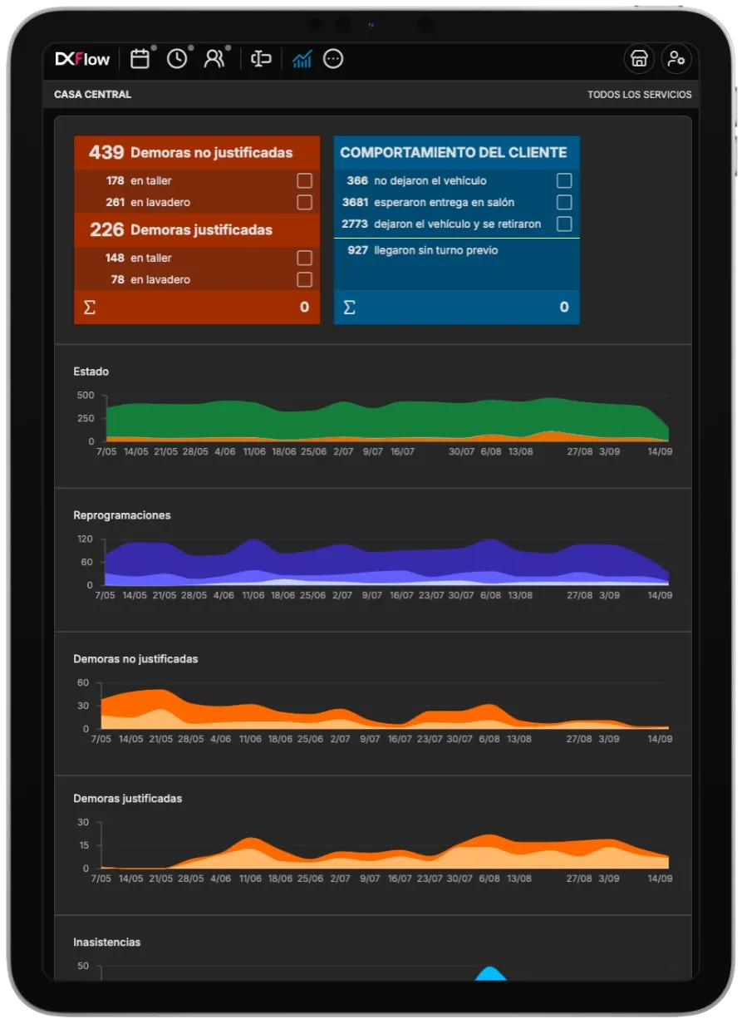Open the customers people icon
Image resolution: width=742 pixels, height=1024 pixels.
[x=214, y=59]
